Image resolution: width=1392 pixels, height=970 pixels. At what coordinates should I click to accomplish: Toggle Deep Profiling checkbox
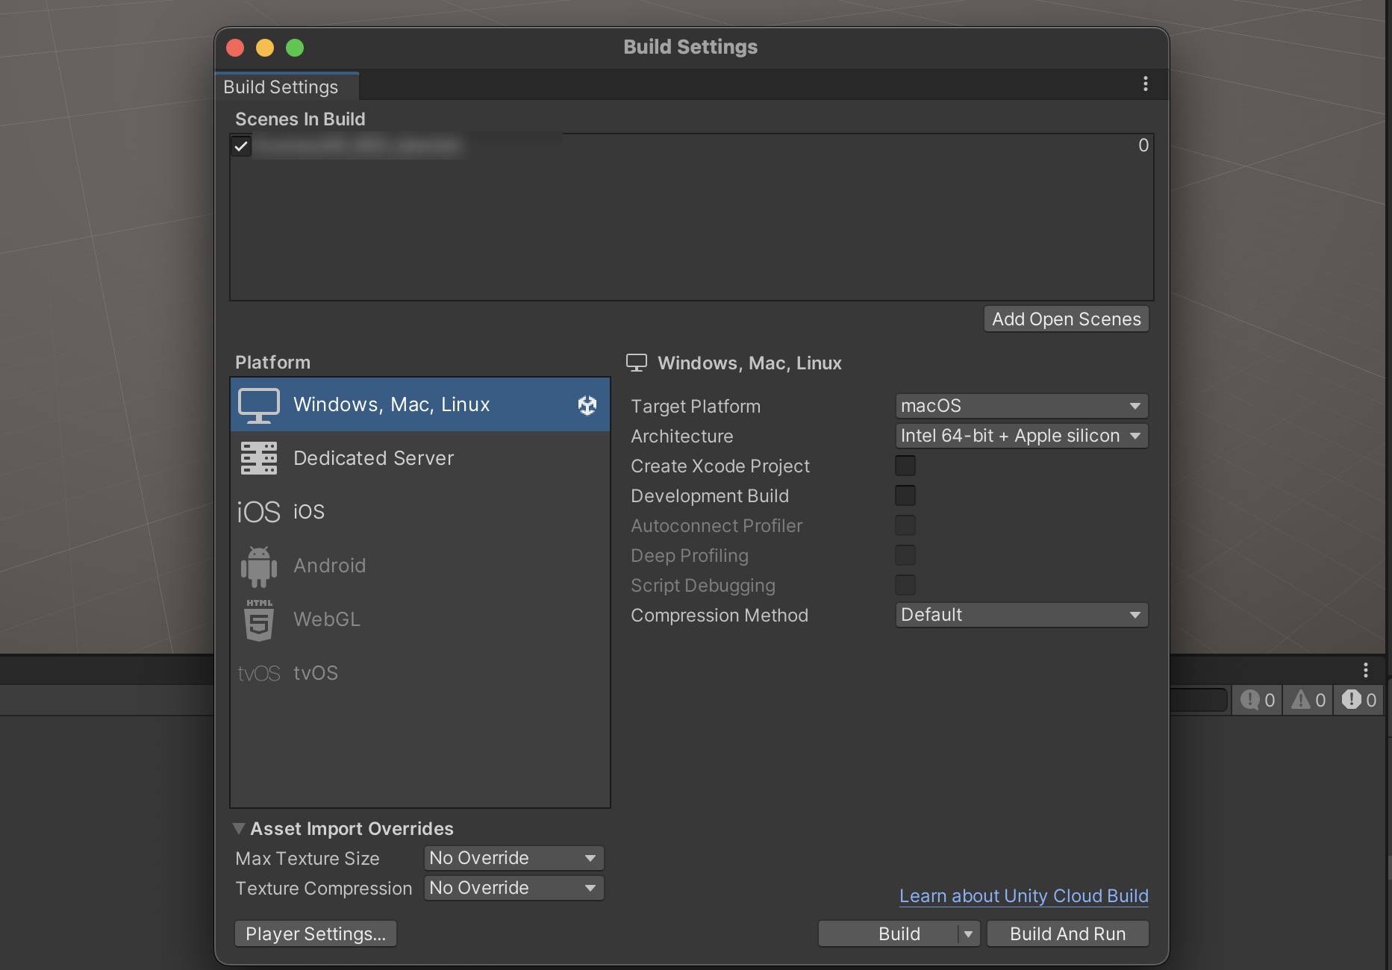pos(905,555)
